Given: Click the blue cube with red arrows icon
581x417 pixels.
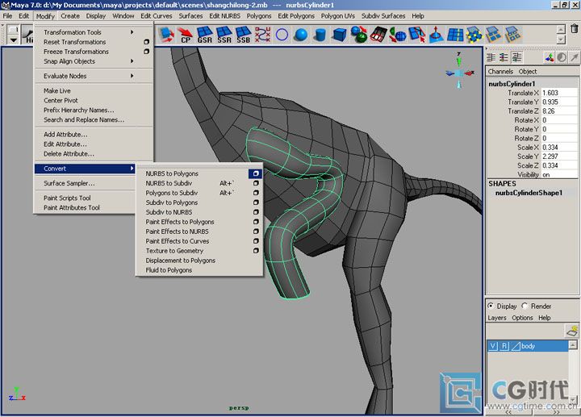Looking at the screenshot, I should tap(166, 35).
